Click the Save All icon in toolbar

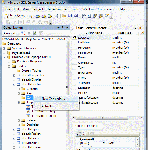pyautogui.click(x=76, y=16)
